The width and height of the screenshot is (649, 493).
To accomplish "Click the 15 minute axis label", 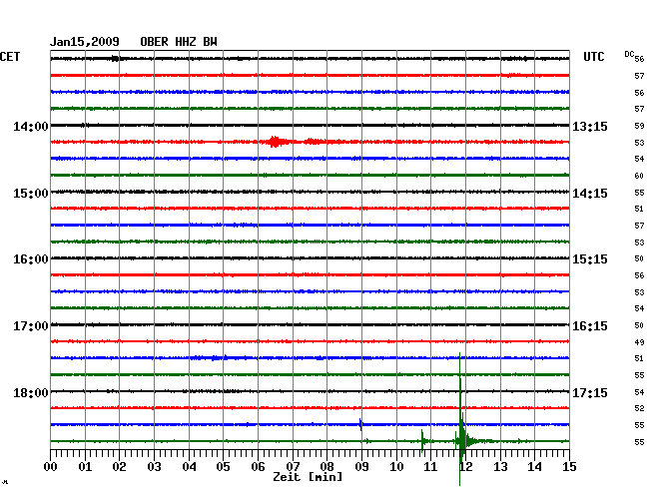I will pos(569,466).
